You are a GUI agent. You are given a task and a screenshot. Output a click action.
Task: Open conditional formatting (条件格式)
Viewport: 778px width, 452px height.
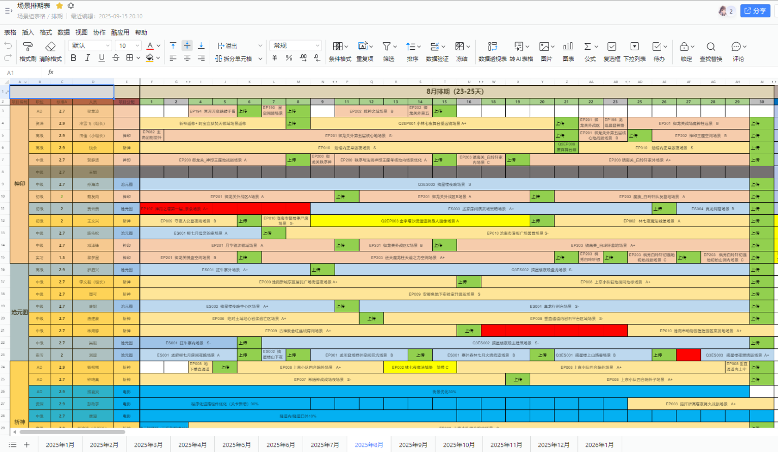pos(340,52)
